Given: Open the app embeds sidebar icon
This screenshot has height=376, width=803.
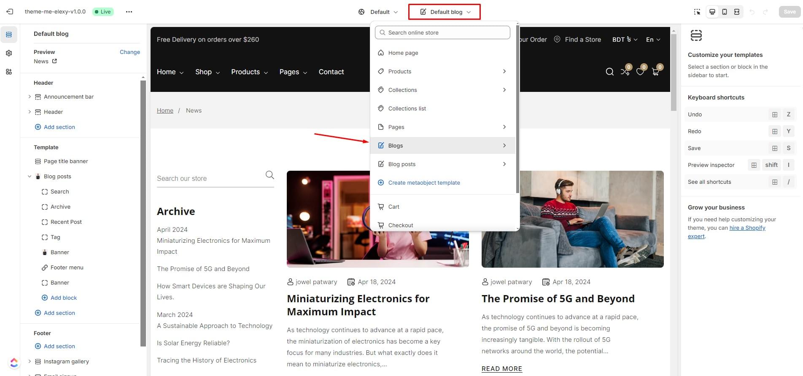Looking at the screenshot, I should [9, 72].
